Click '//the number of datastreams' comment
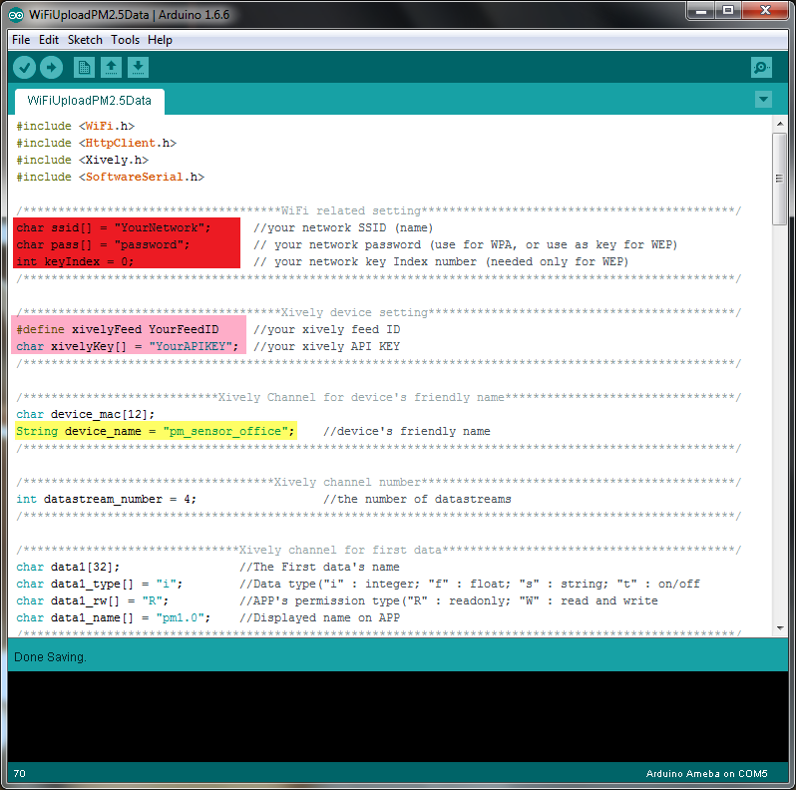796x790 pixels. pos(417,499)
